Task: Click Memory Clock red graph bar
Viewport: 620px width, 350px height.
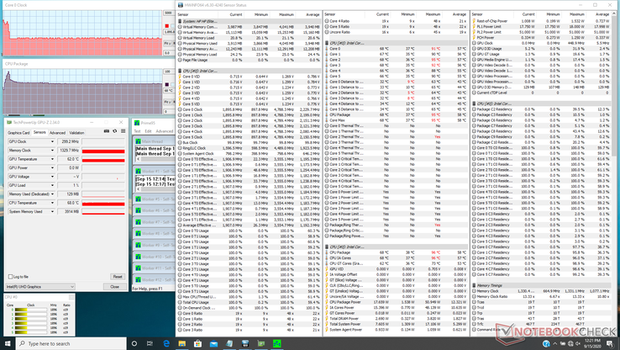Action: pyautogui.click(x=103, y=151)
